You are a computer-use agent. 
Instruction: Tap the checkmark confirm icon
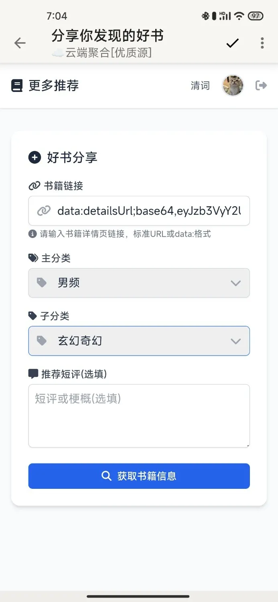coord(233,43)
